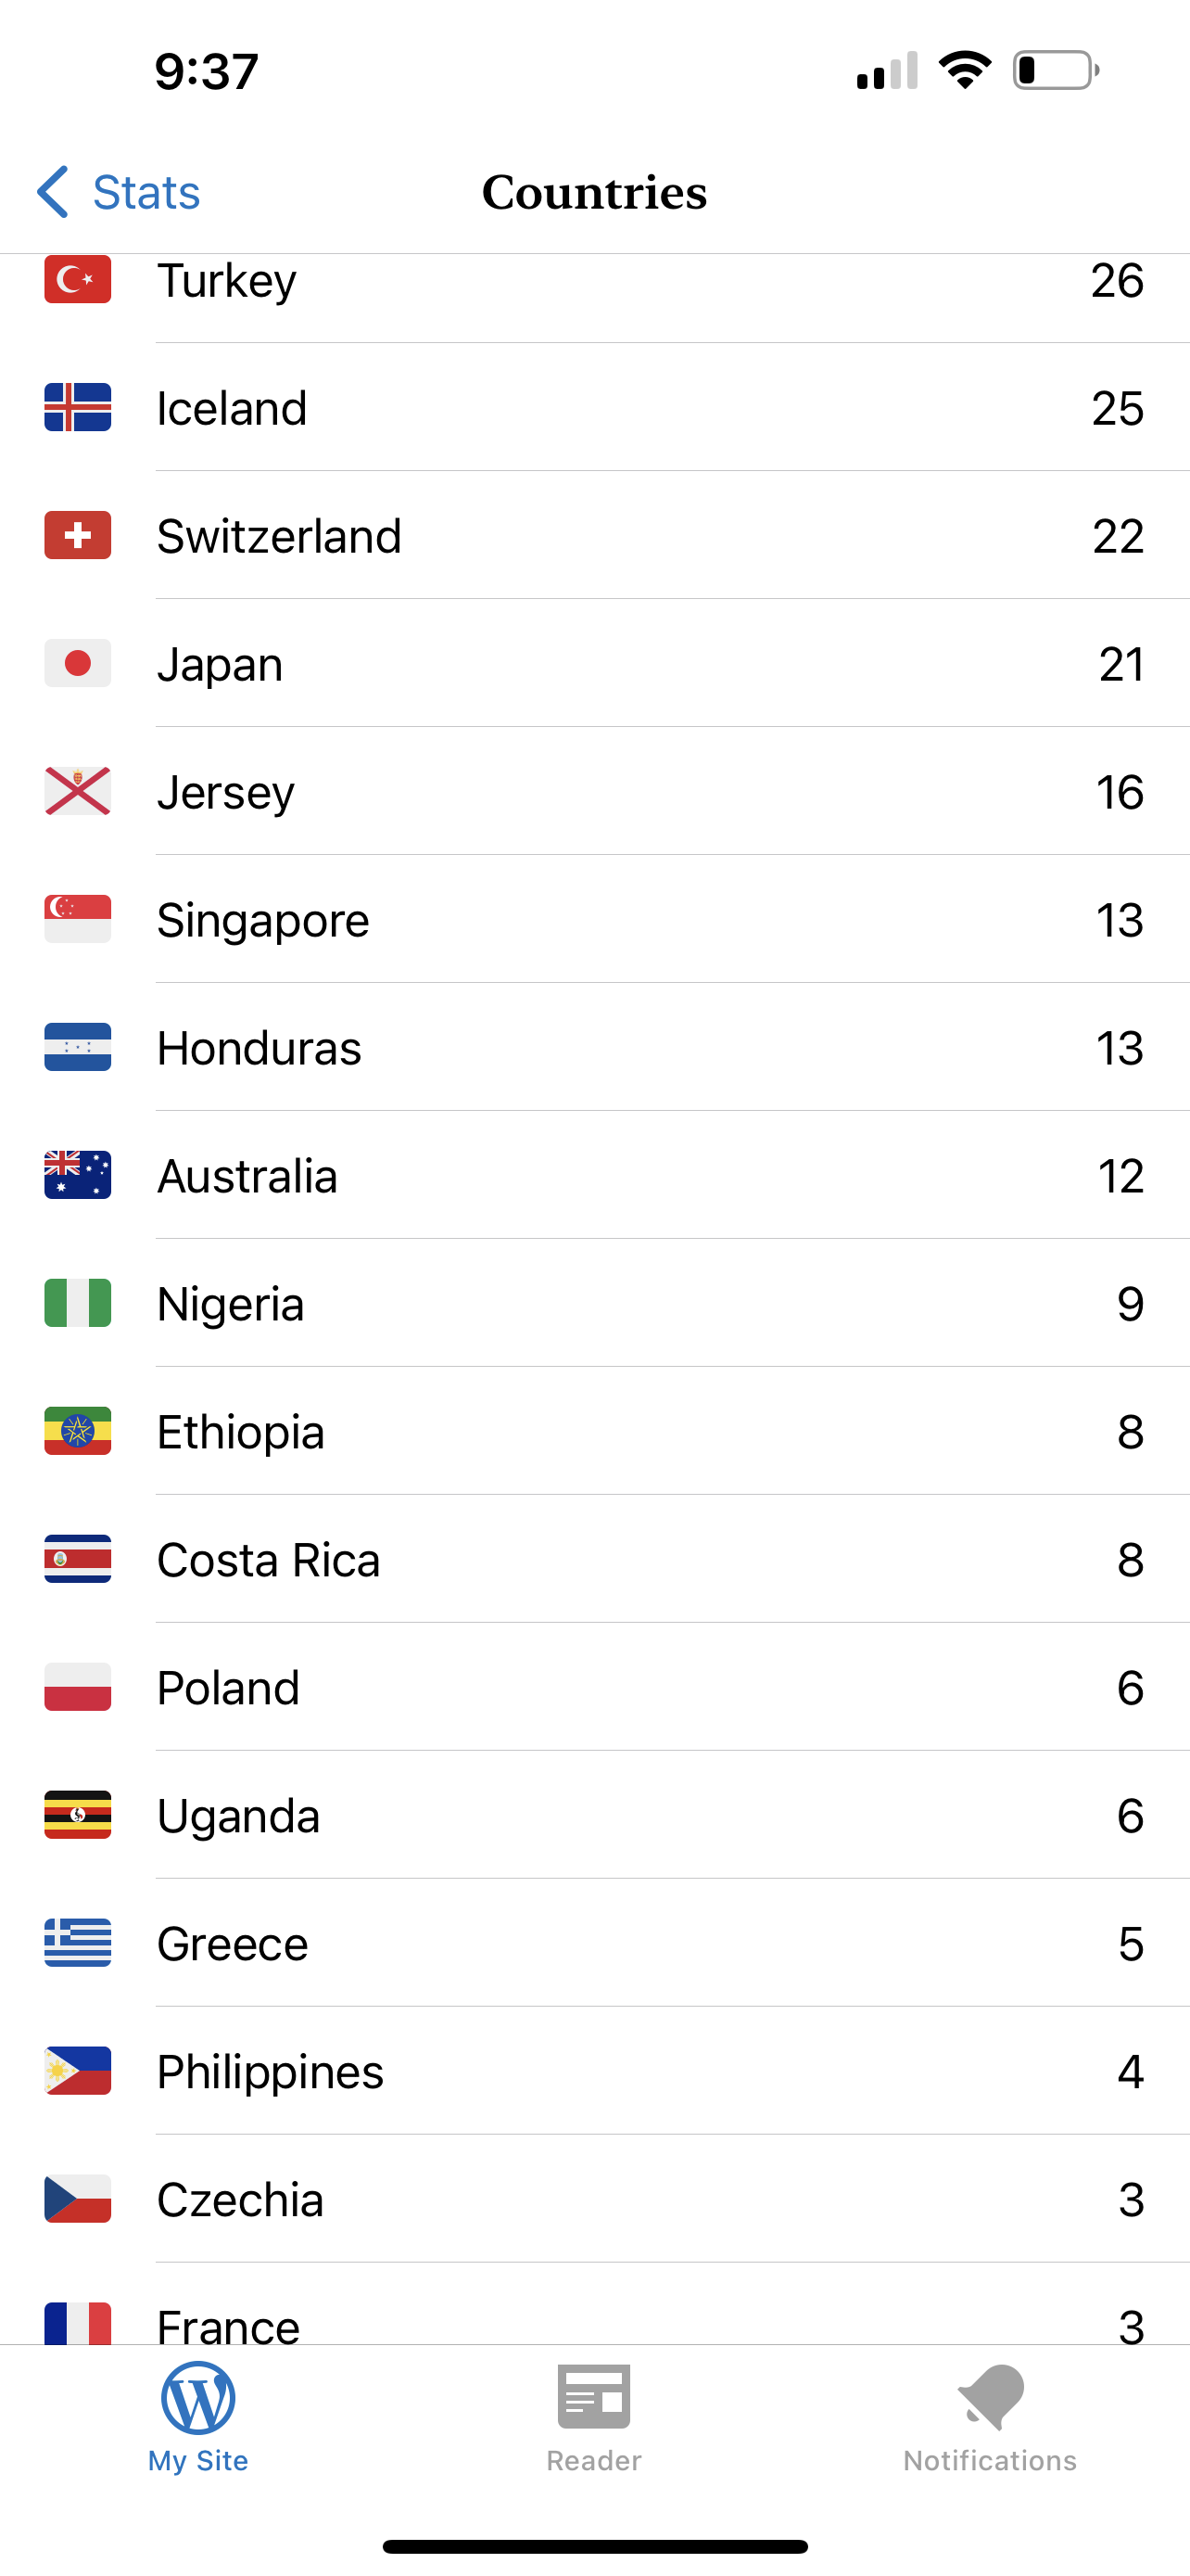
Task: Select the Honduras row label
Action: tap(260, 1048)
